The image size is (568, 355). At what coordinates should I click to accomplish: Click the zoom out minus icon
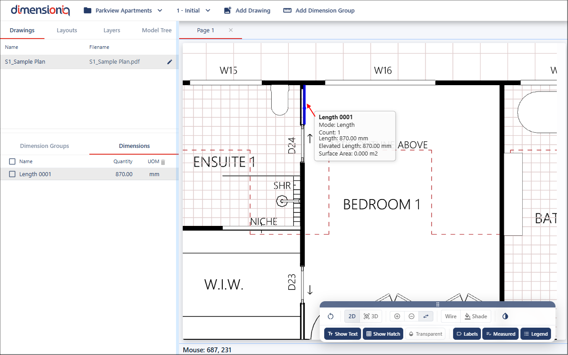pyautogui.click(x=411, y=316)
